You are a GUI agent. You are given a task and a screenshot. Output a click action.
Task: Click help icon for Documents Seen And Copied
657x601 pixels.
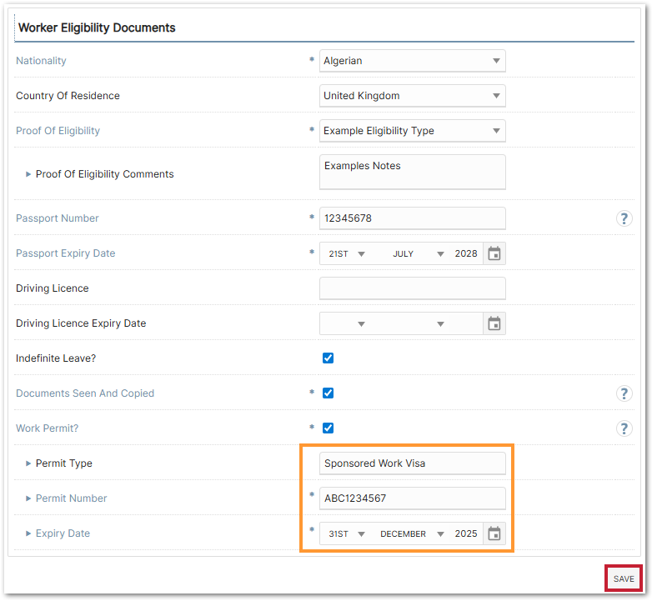tap(624, 393)
